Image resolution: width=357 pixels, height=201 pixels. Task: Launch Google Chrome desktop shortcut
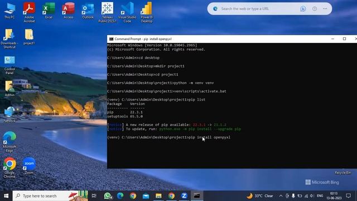[x=9, y=167]
